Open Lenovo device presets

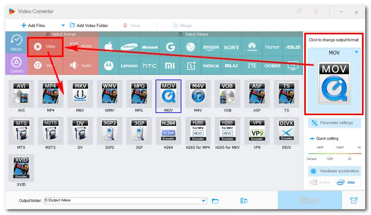point(129,66)
